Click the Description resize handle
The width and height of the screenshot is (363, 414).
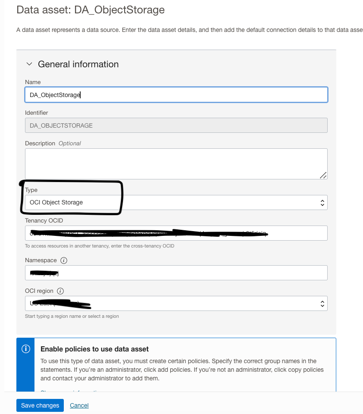click(323, 176)
